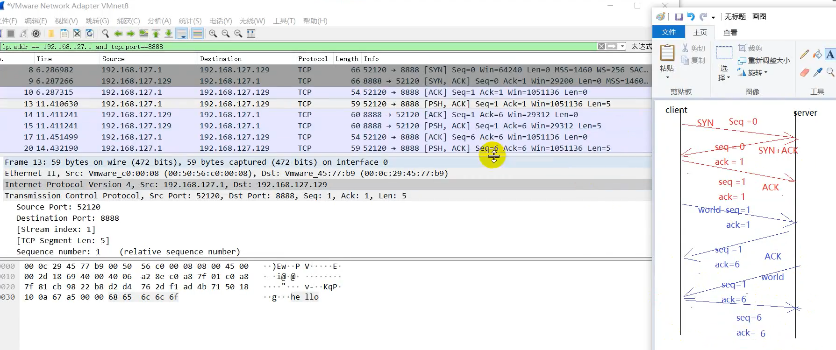Open the 跳转(G) menu

click(97, 21)
